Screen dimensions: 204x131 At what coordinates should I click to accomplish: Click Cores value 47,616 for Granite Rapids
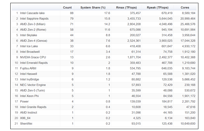tap(191, 107)
